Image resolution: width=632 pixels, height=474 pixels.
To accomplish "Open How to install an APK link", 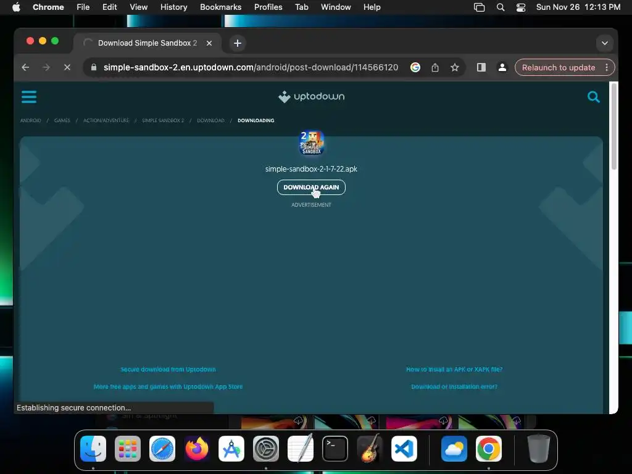I will coord(454,369).
